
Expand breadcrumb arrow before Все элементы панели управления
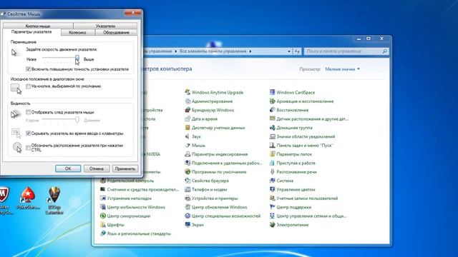click(176, 51)
